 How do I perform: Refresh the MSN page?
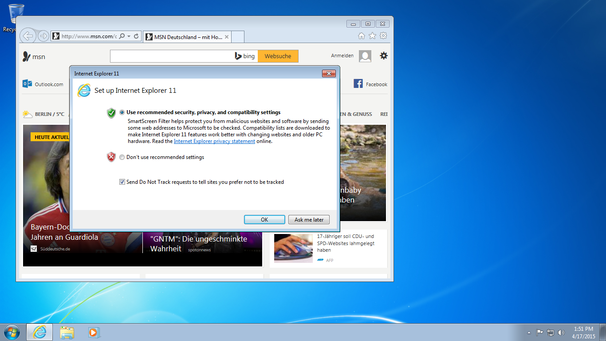[x=136, y=36]
